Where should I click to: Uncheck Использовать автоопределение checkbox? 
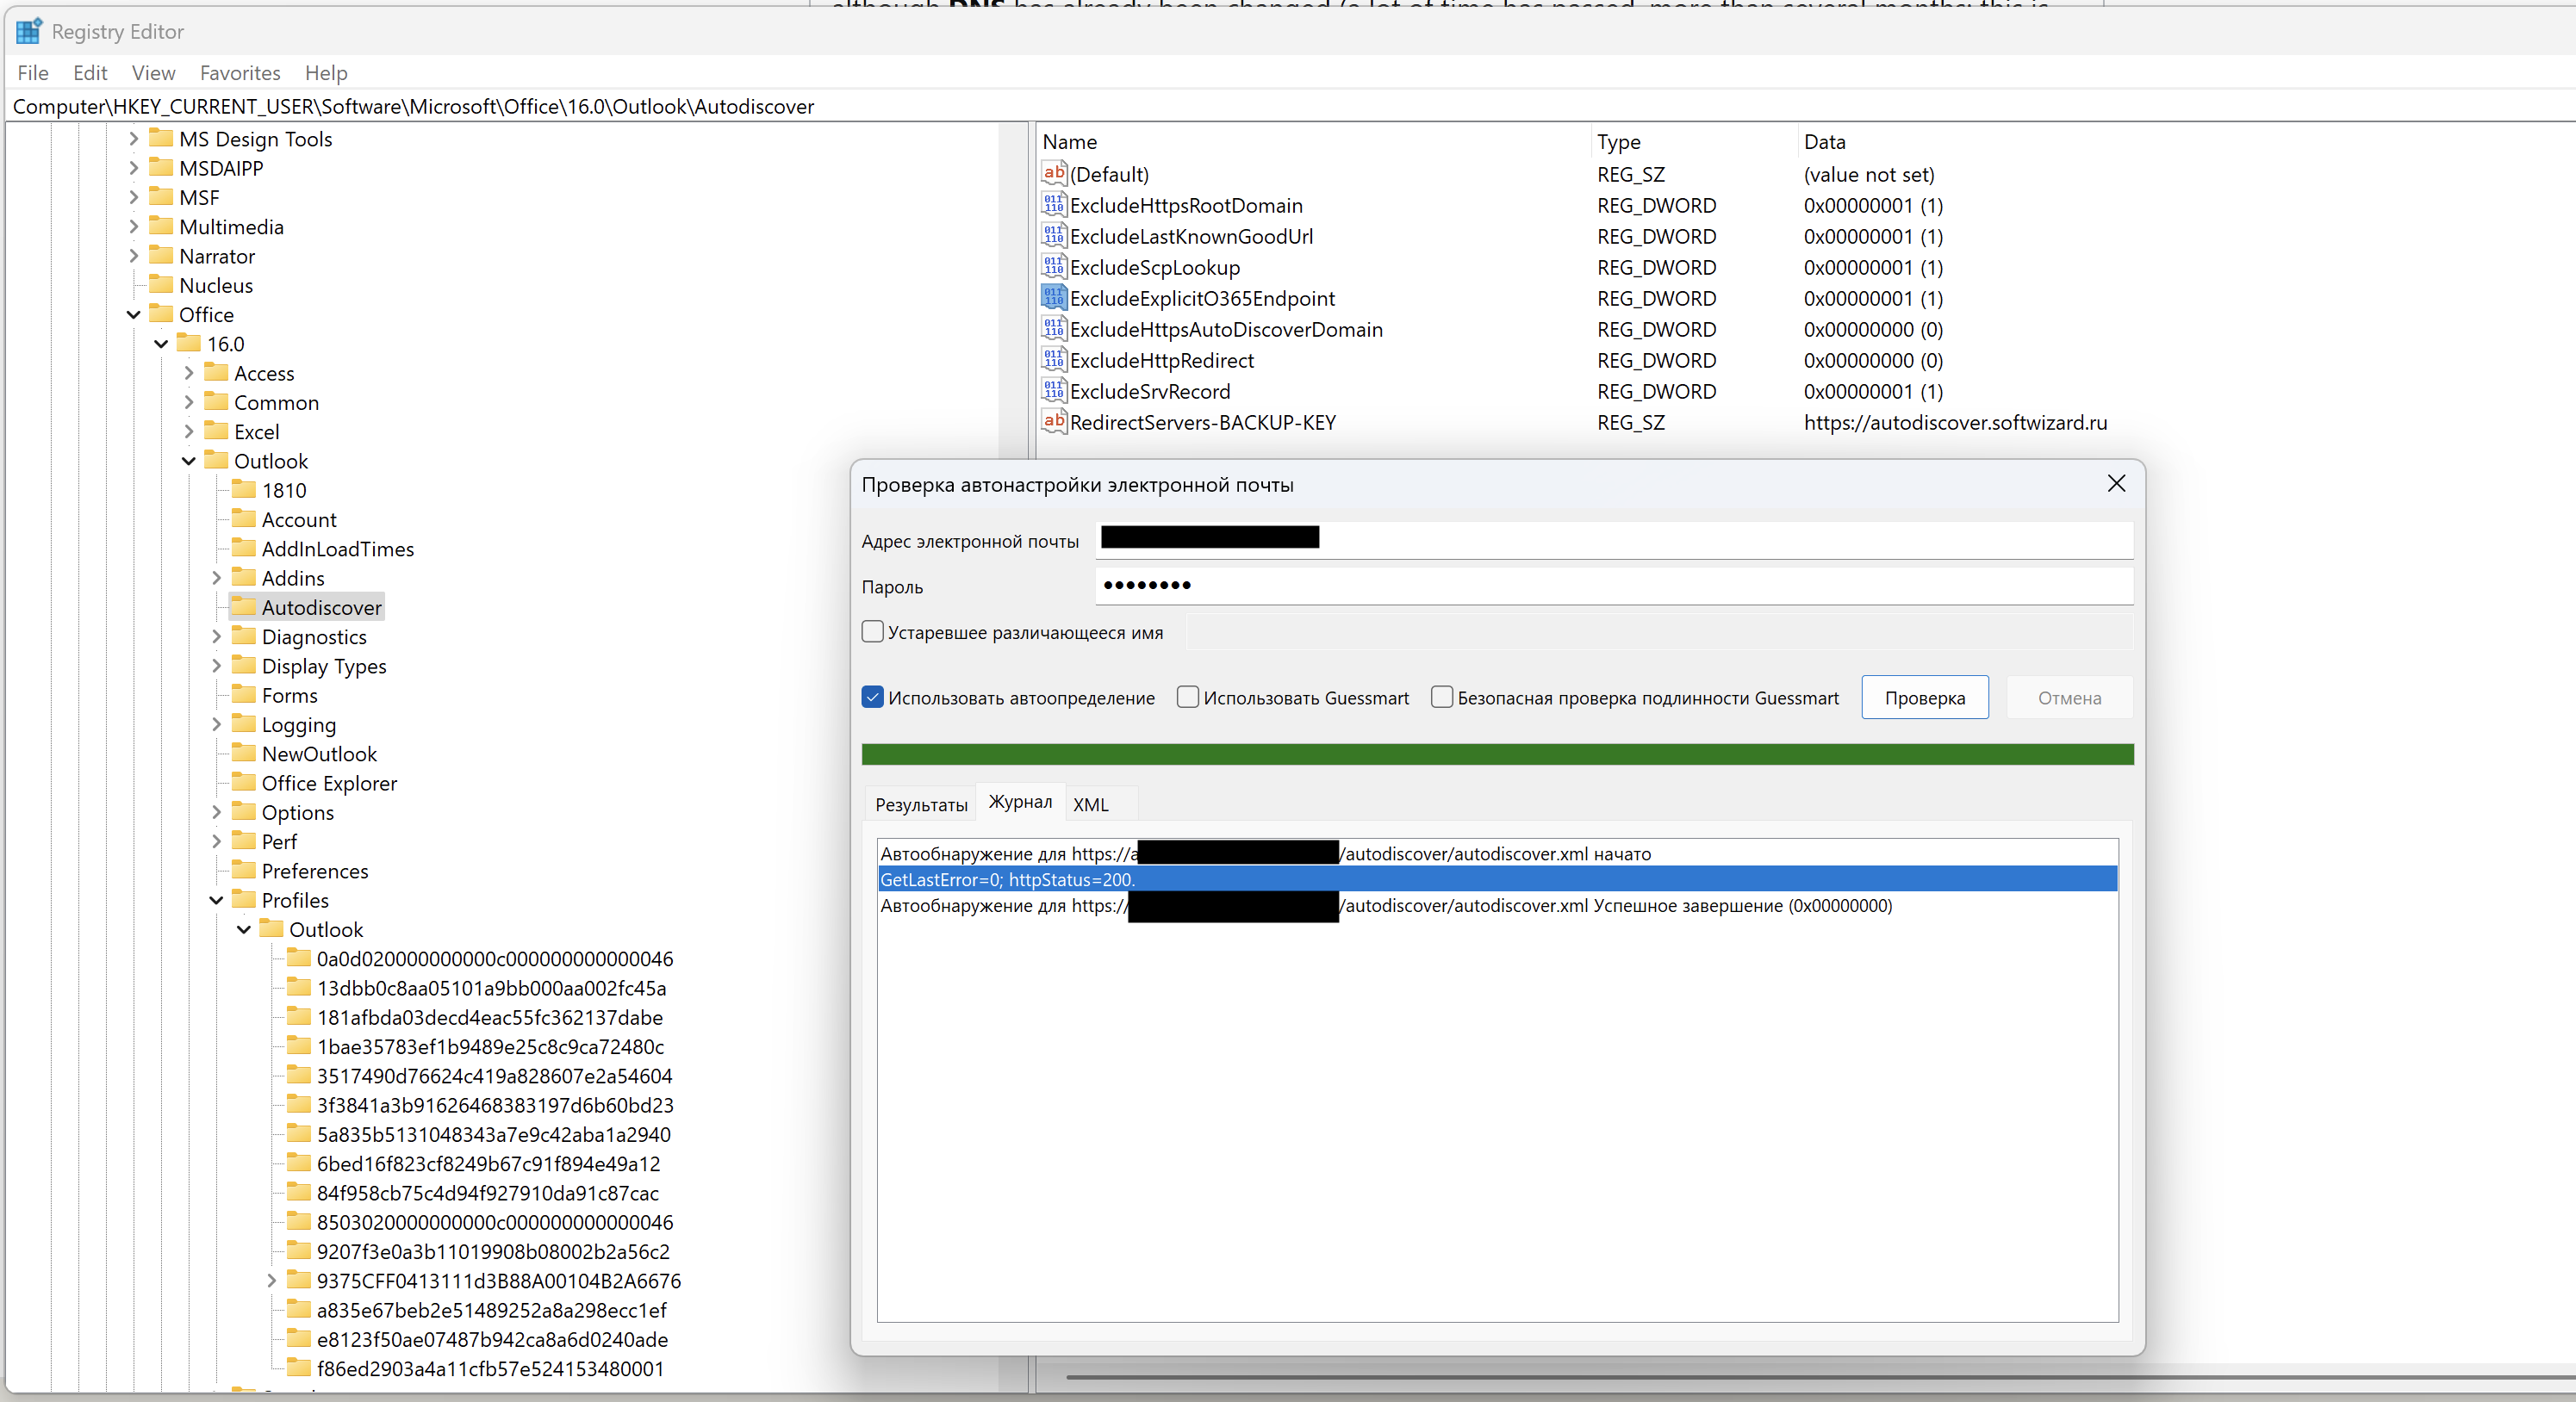[872, 698]
